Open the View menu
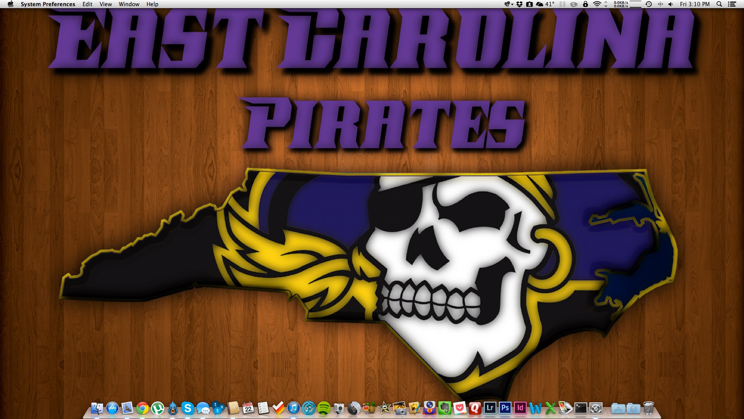Image resolution: width=744 pixels, height=419 pixels. 105,4
